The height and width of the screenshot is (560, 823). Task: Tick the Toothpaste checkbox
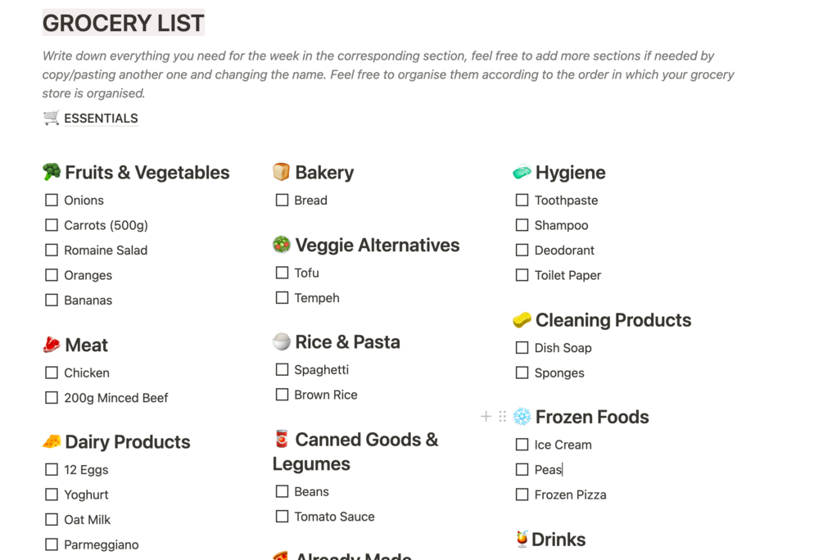522,200
